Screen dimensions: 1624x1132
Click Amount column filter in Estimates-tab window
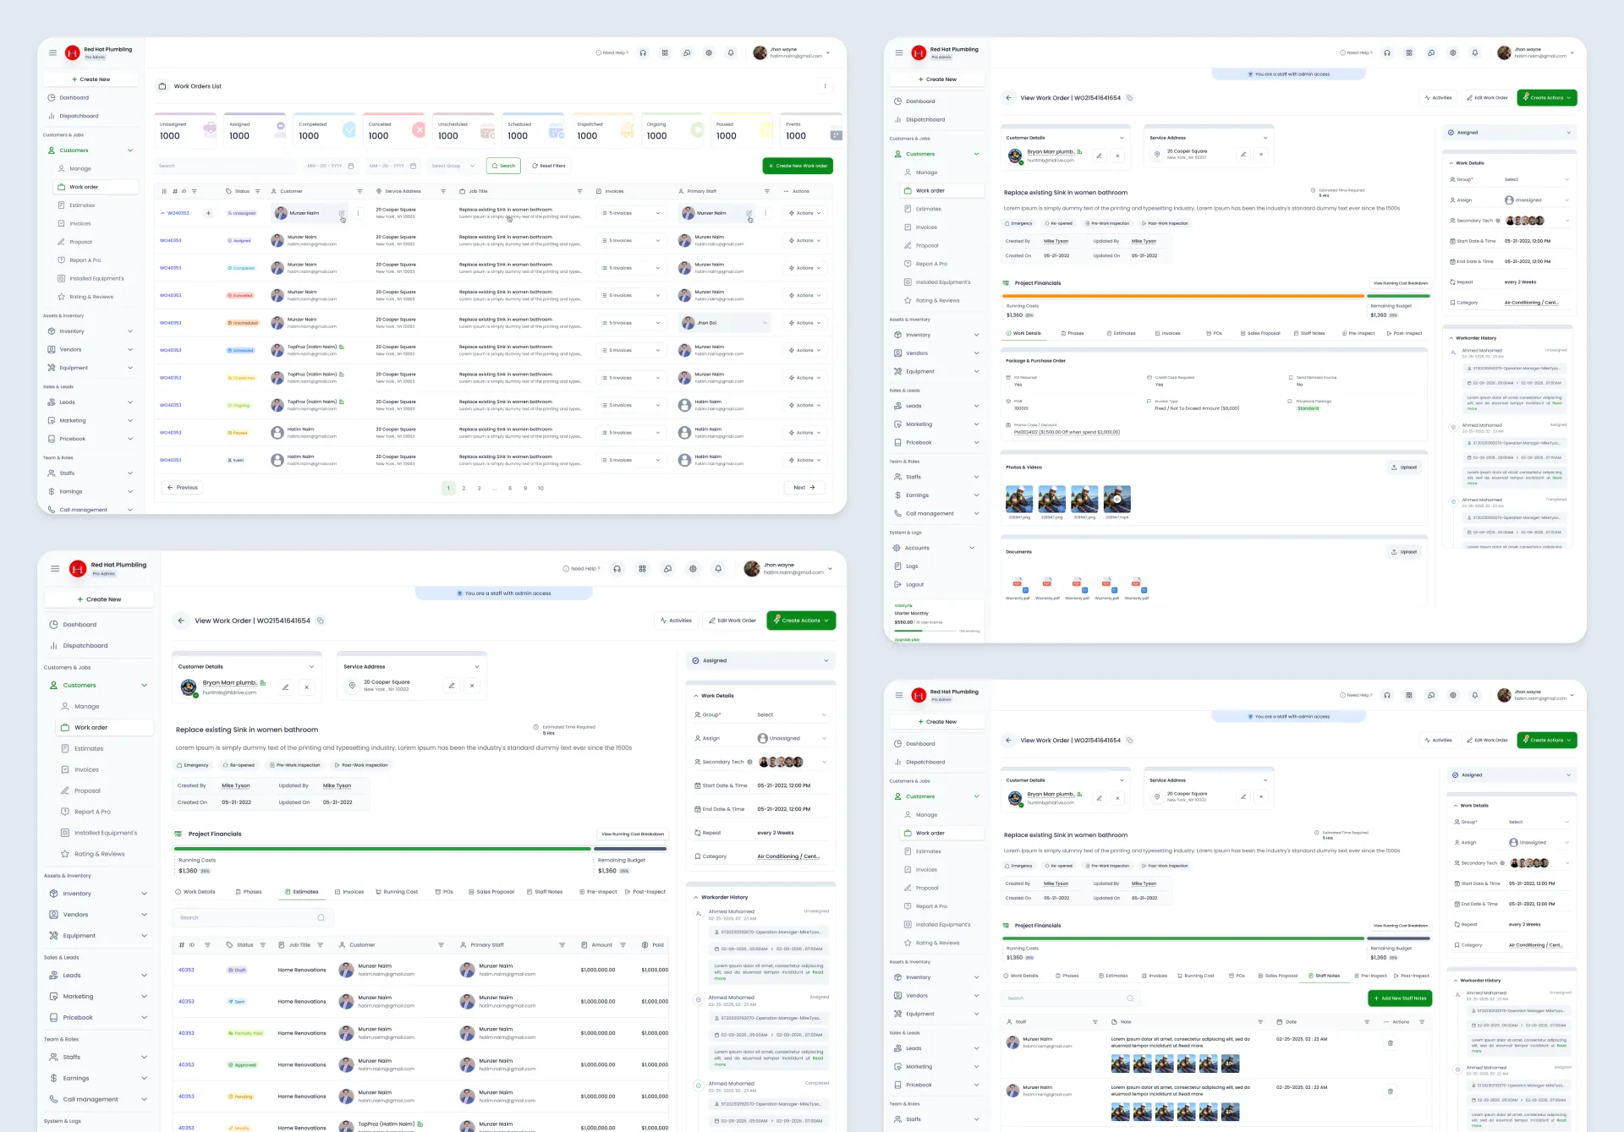(623, 944)
